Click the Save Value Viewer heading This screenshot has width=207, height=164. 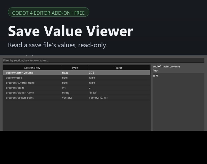click(x=70, y=31)
